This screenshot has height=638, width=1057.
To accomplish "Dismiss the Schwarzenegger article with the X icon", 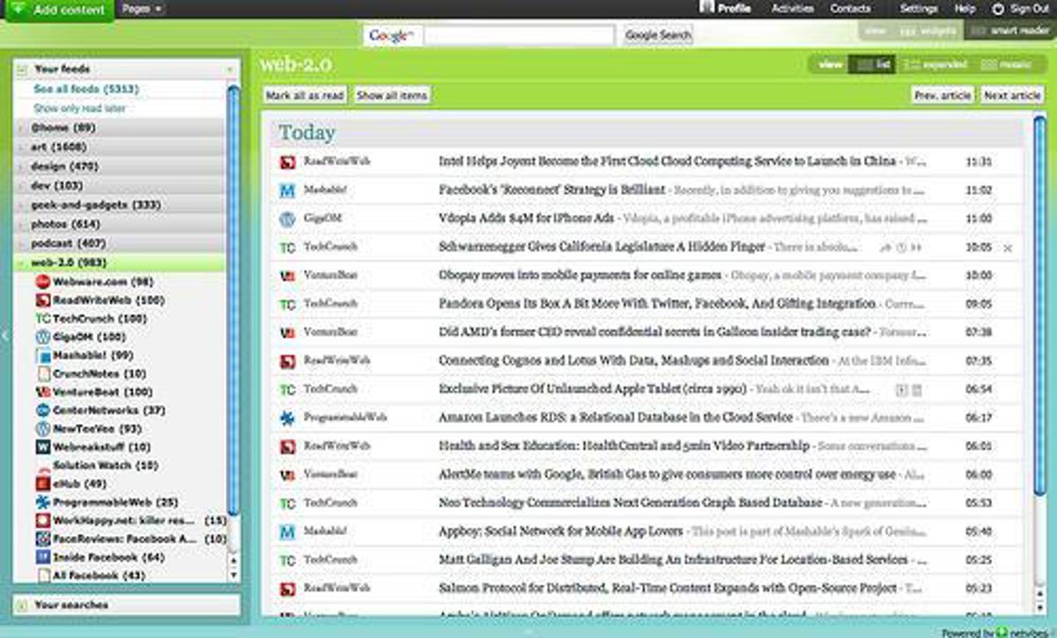I will pyautogui.click(x=1008, y=249).
